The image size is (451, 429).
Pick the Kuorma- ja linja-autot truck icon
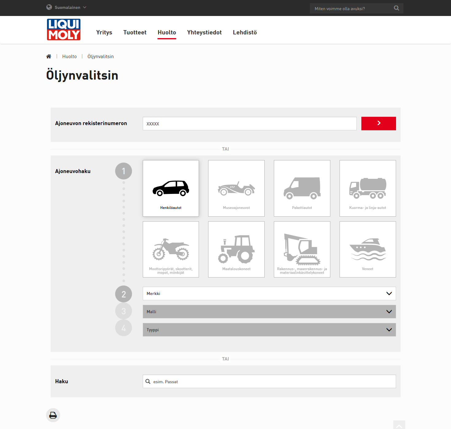(x=367, y=188)
